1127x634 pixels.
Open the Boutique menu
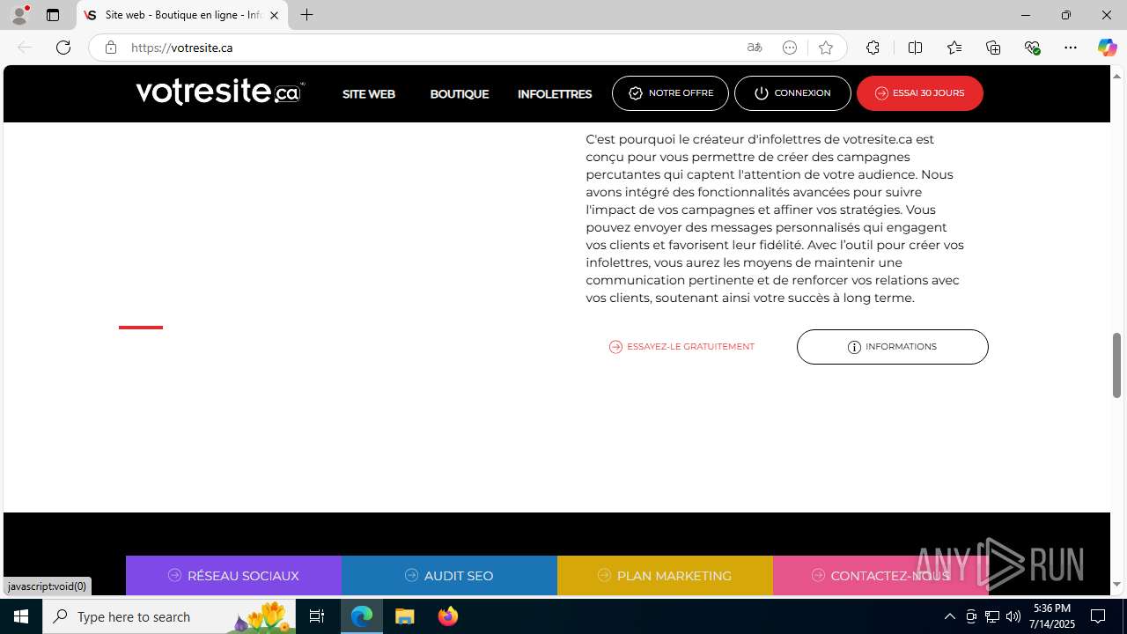[x=459, y=94]
